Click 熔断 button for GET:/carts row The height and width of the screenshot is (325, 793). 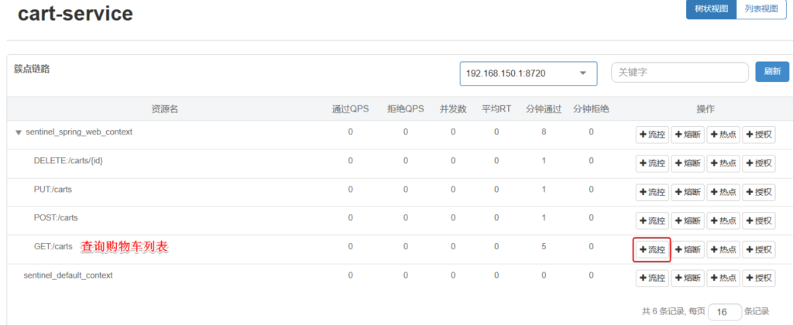coord(688,249)
